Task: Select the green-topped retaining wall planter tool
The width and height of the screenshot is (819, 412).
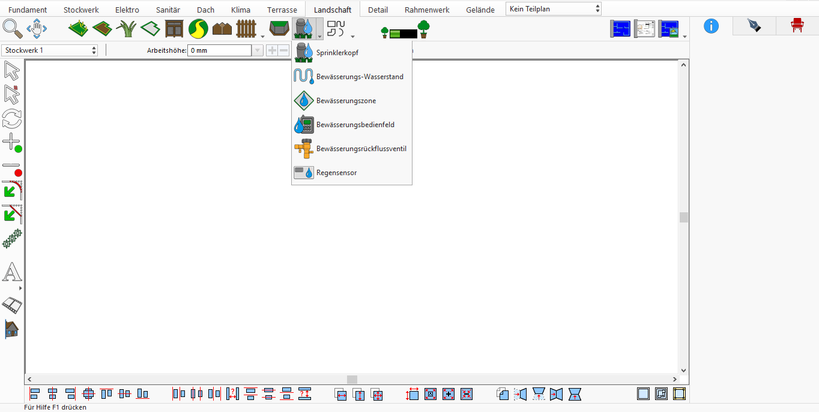Action: click(x=279, y=28)
